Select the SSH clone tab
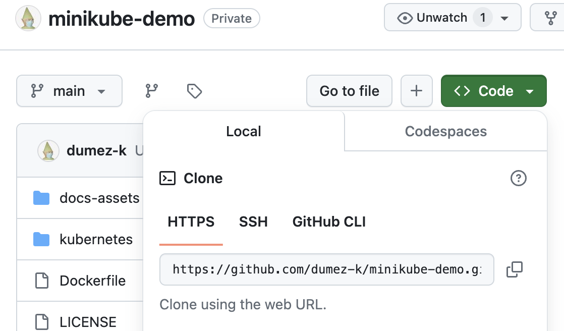The width and height of the screenshot is (564, 331). pyautogui.click(x=253, y=222)
